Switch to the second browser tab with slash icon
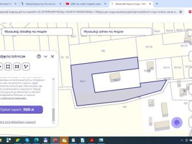The image size is (192, 144). [x=41, y=4]
